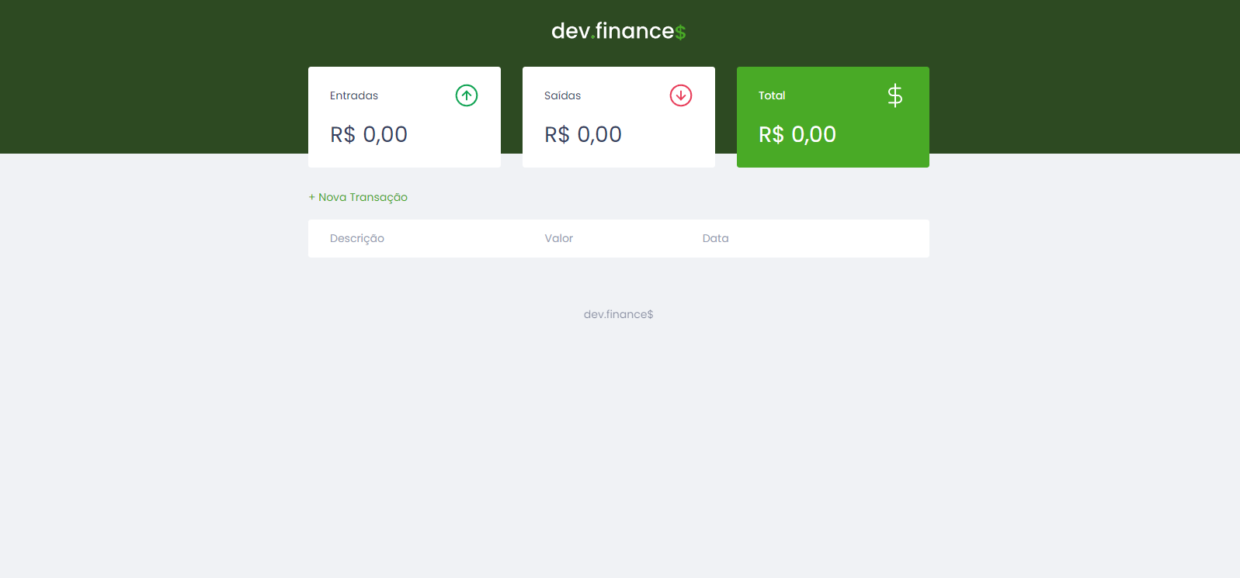Click the Entradas card label
The height and width of the screenshot is (578, 1240).
[x=354, y=95]
